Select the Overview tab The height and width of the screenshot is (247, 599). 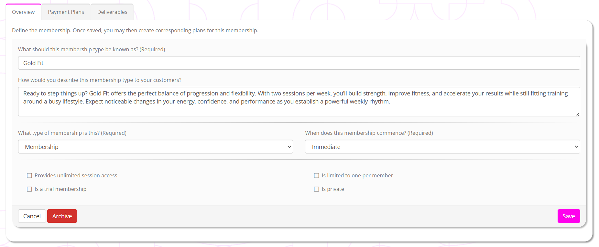tap(23, 12)
